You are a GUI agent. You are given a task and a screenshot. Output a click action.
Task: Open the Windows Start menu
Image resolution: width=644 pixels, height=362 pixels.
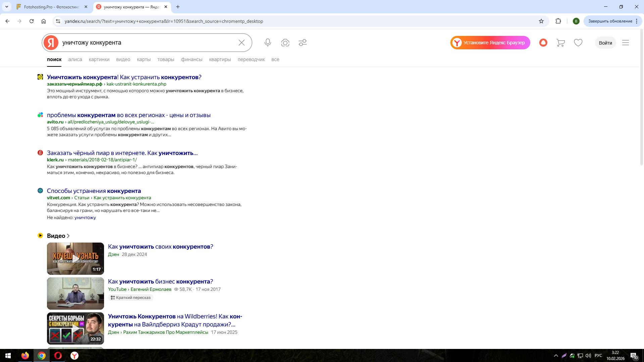tap(8, 356)
